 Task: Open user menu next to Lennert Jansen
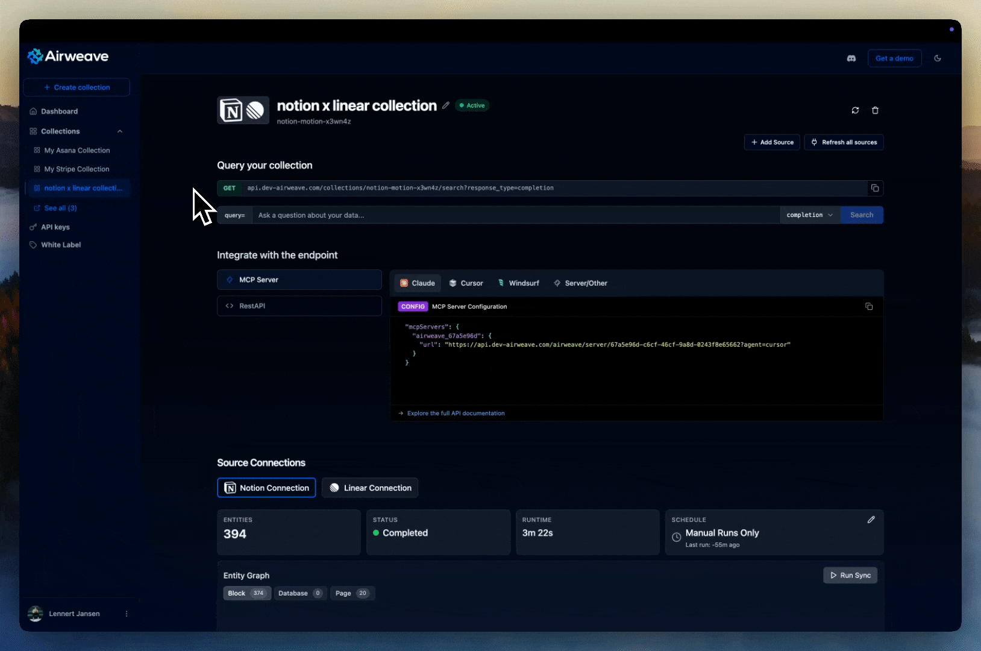(127, 614)
